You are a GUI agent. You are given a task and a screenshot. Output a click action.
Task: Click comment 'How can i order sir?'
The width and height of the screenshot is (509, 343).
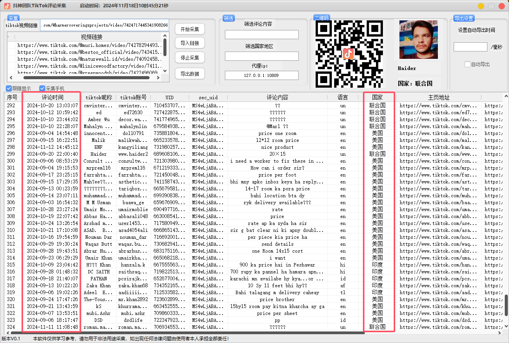pos(277,168)
